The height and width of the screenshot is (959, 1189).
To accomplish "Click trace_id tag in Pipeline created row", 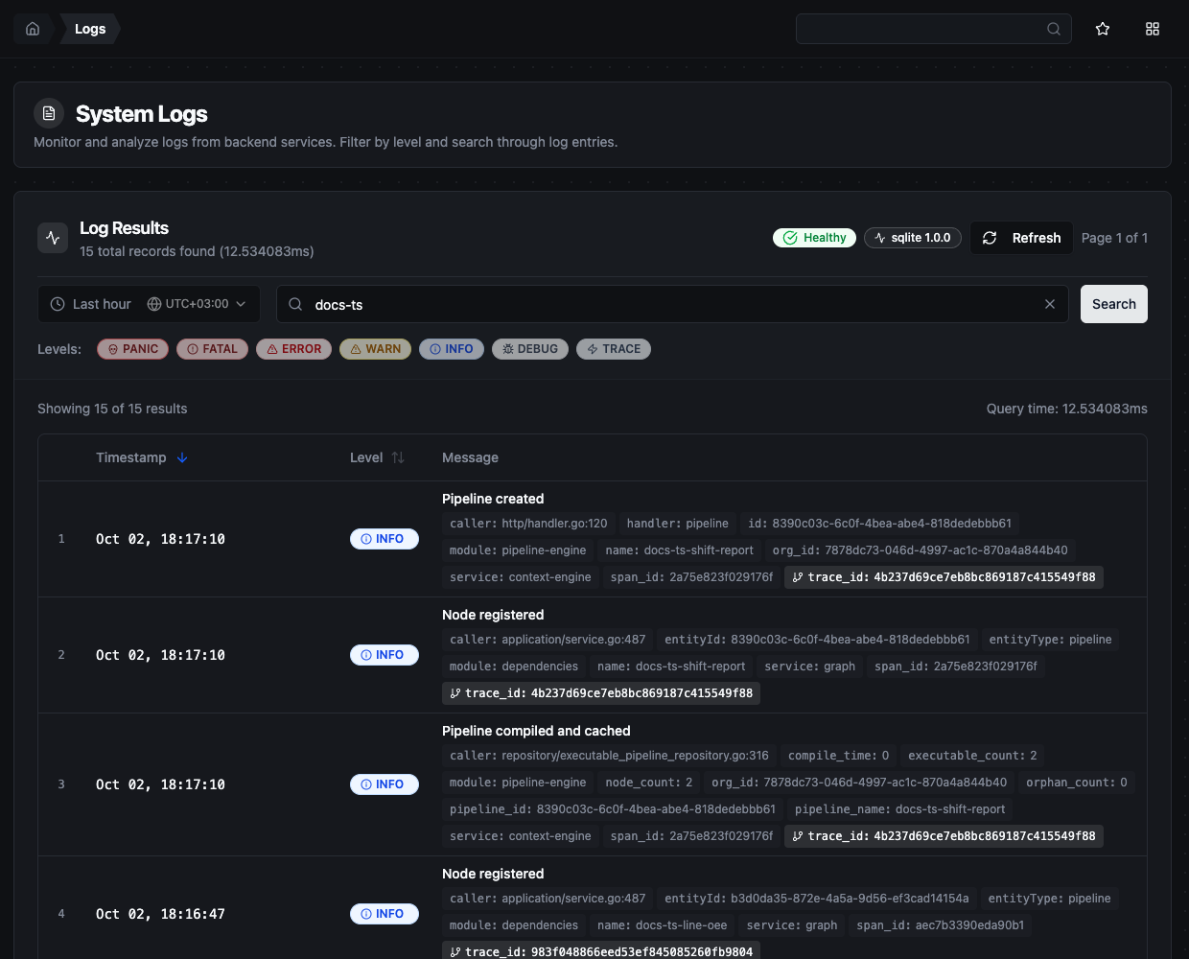I will [x=944, y=577].
